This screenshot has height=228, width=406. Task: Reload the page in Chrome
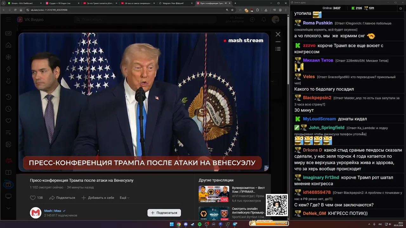pyautogui.click(x=15, y=10)
